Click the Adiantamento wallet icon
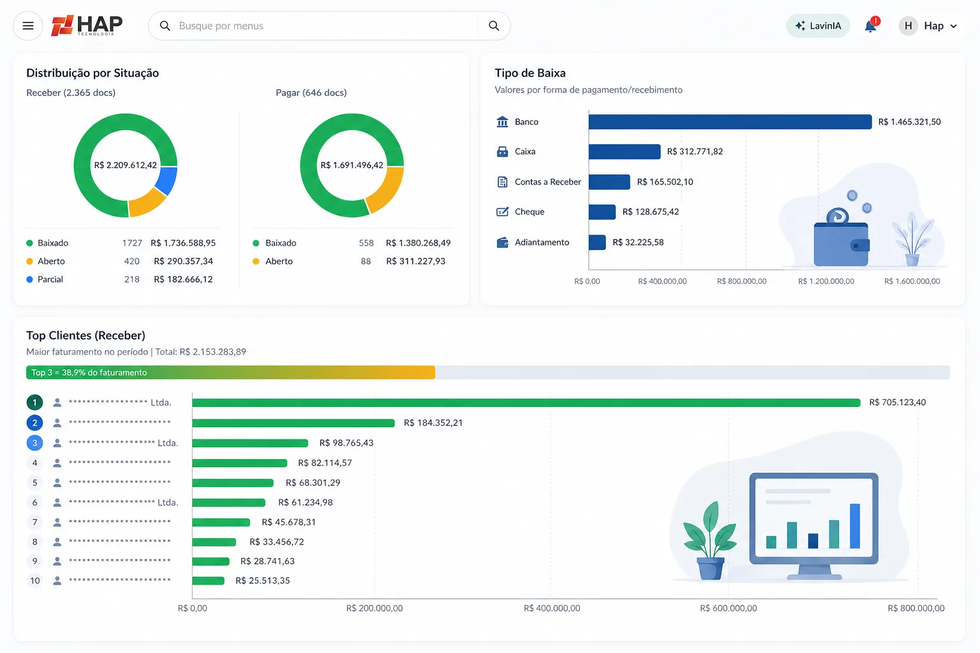The image size is (980, 653). point(502,242)
